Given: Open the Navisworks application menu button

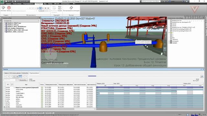Looking at the screenshot, I should point(2,2).
